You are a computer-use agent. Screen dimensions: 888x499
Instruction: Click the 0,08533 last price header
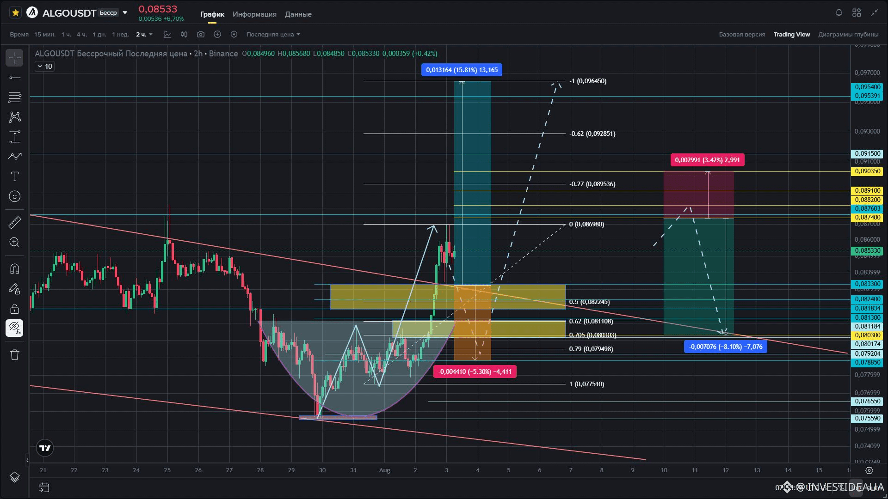tap(158, 9)
